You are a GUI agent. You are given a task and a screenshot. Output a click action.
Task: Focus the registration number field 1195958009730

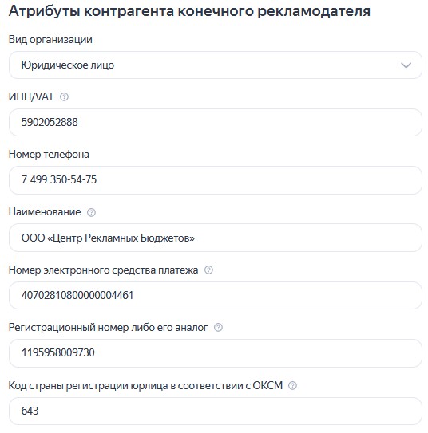pos(216,353)
